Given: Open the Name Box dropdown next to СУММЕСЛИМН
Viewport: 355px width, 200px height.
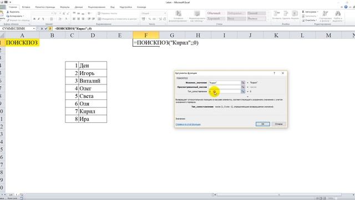Looking at the screenshot, I should [x=34, y=28].
